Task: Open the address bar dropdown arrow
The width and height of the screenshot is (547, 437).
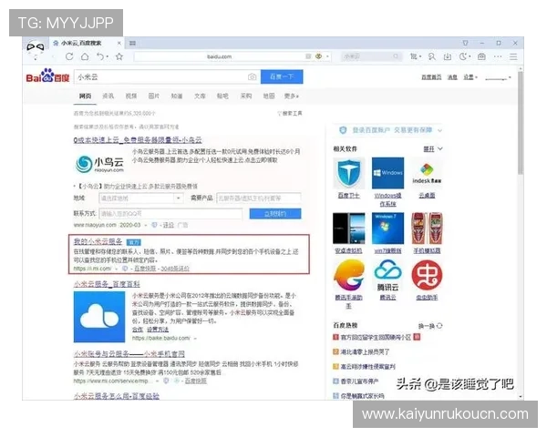Action: 327,56
